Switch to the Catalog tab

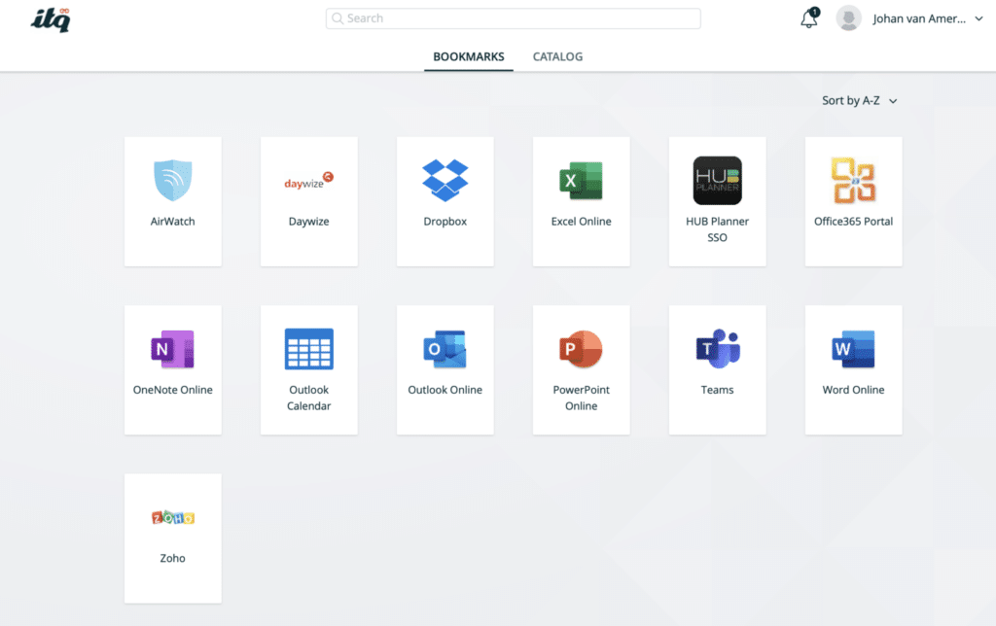[x=557, y=56]
